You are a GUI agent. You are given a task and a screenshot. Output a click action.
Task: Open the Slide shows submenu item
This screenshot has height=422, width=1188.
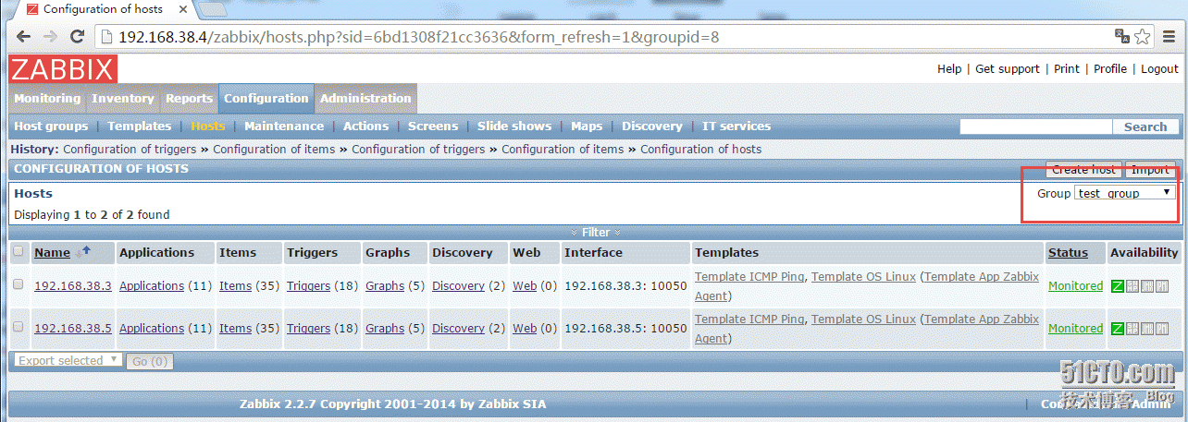click(x=514, y=127)
